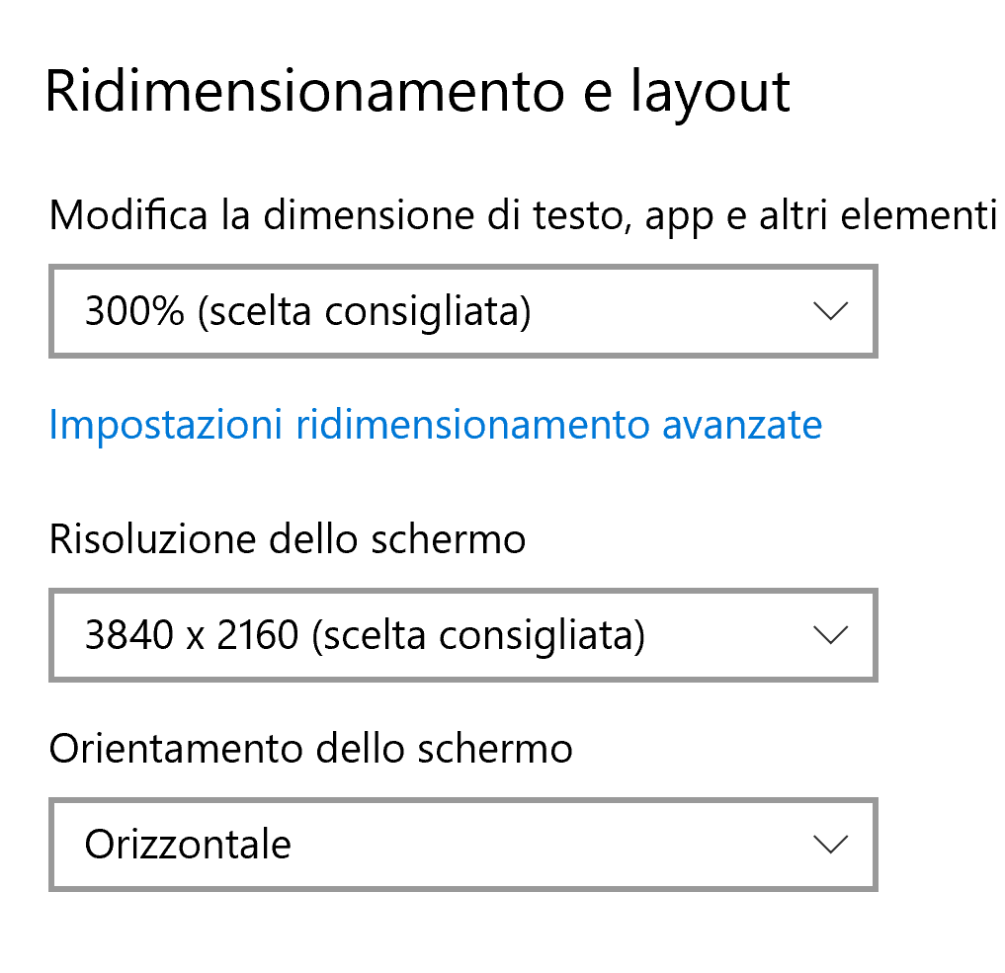1005x973 pixels.
Task: Select the Orizzontale value text
Action: pyautogui.click(x=188, y=845)
